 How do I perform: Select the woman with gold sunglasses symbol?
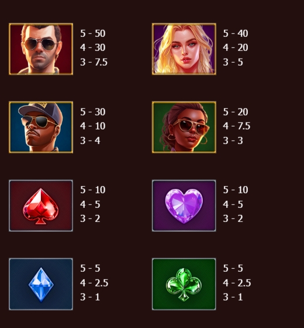(x=184, y=127)
